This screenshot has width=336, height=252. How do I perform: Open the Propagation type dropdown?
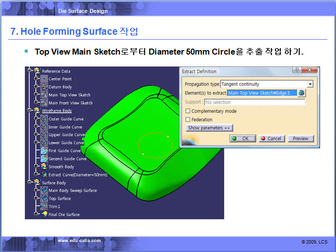pos(310,84)
